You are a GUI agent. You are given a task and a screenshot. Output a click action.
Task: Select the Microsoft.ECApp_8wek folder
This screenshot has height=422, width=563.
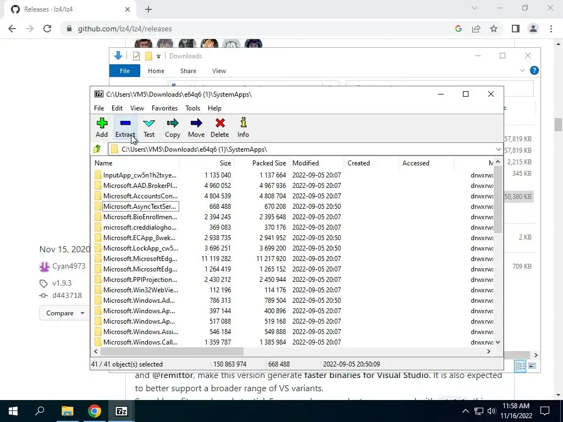click(x=139, y=237)
